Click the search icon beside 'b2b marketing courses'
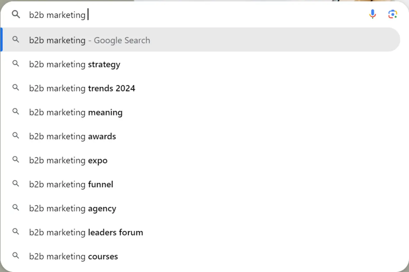The image size is (409, 272). [16, 256]
